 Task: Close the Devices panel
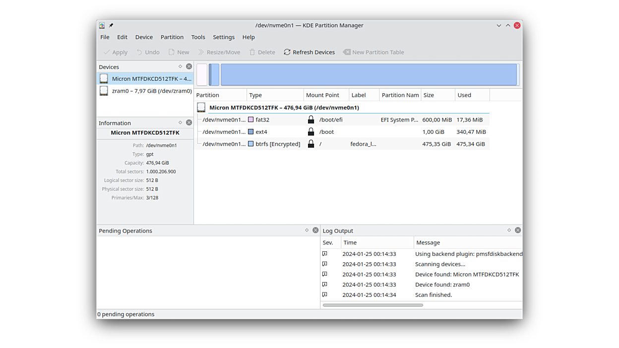coord(189,66)
